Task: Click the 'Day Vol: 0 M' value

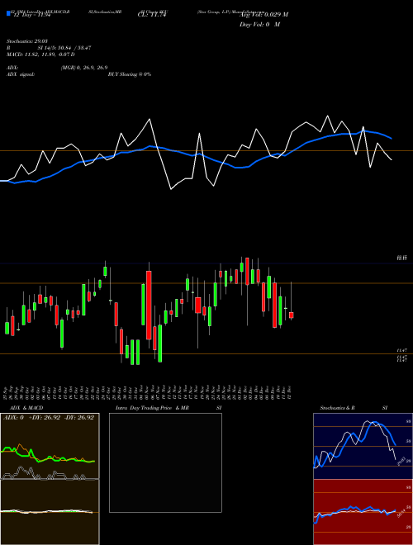Action: [259, 25]
